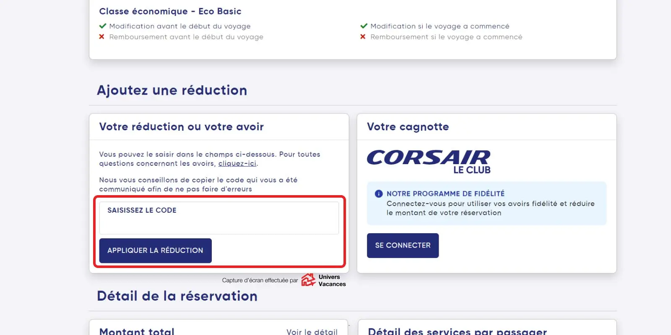Screen dimensions: 671x335
Task: Click the 'Classe économique - Eco Basic' title
Action: pyautogui.click(x=170, y=11)
